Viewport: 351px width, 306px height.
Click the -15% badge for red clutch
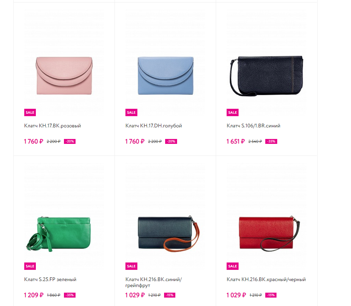pos(271,295)
